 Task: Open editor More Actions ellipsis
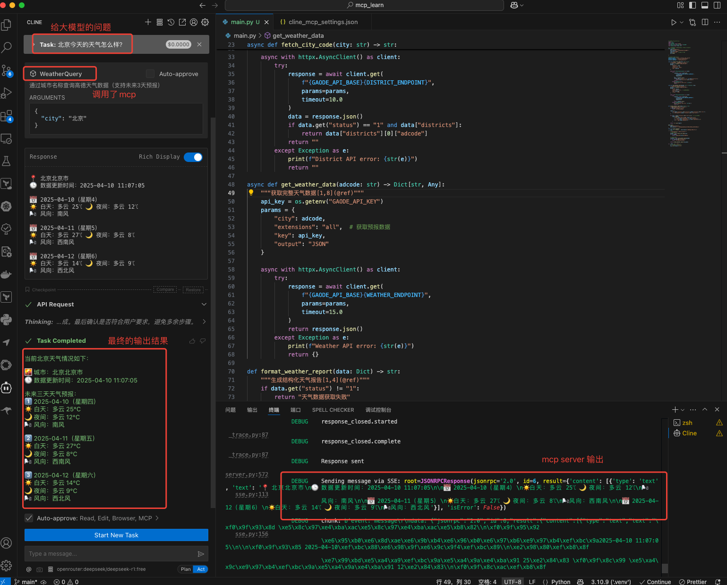click(x=717, y=22)
